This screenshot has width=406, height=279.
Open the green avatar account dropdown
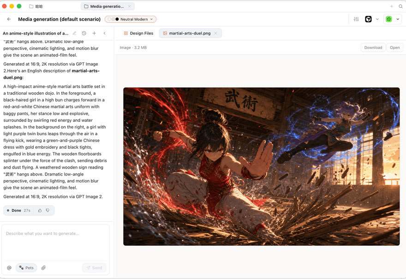click(392, 19)
